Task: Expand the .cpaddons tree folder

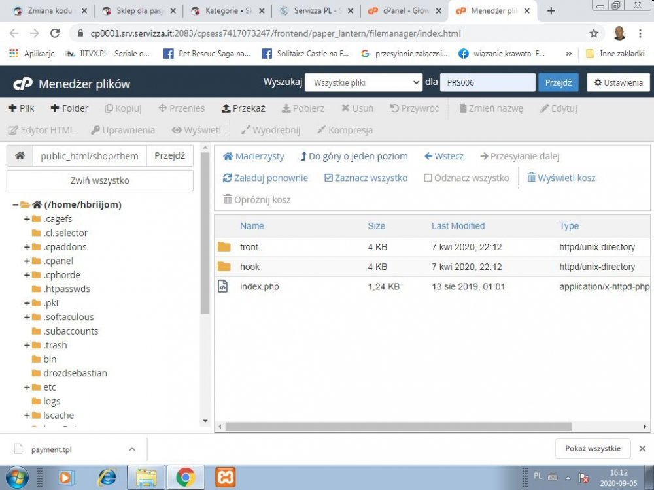Action: pos(27,247)
